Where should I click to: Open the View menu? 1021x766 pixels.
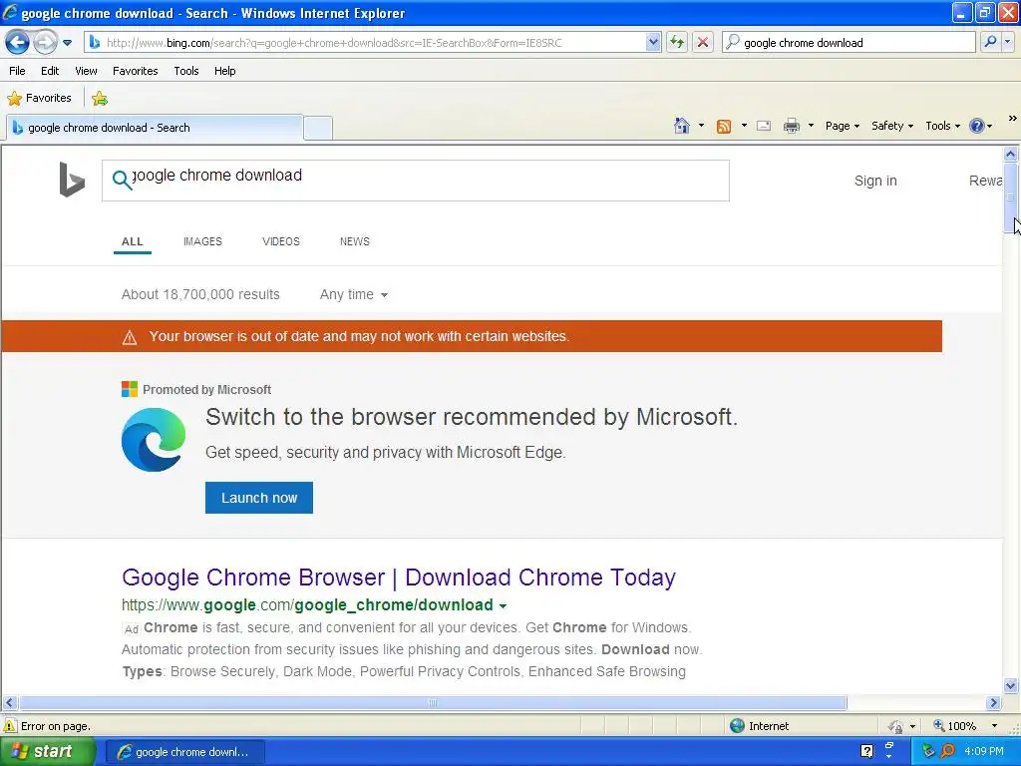point(86,71)
